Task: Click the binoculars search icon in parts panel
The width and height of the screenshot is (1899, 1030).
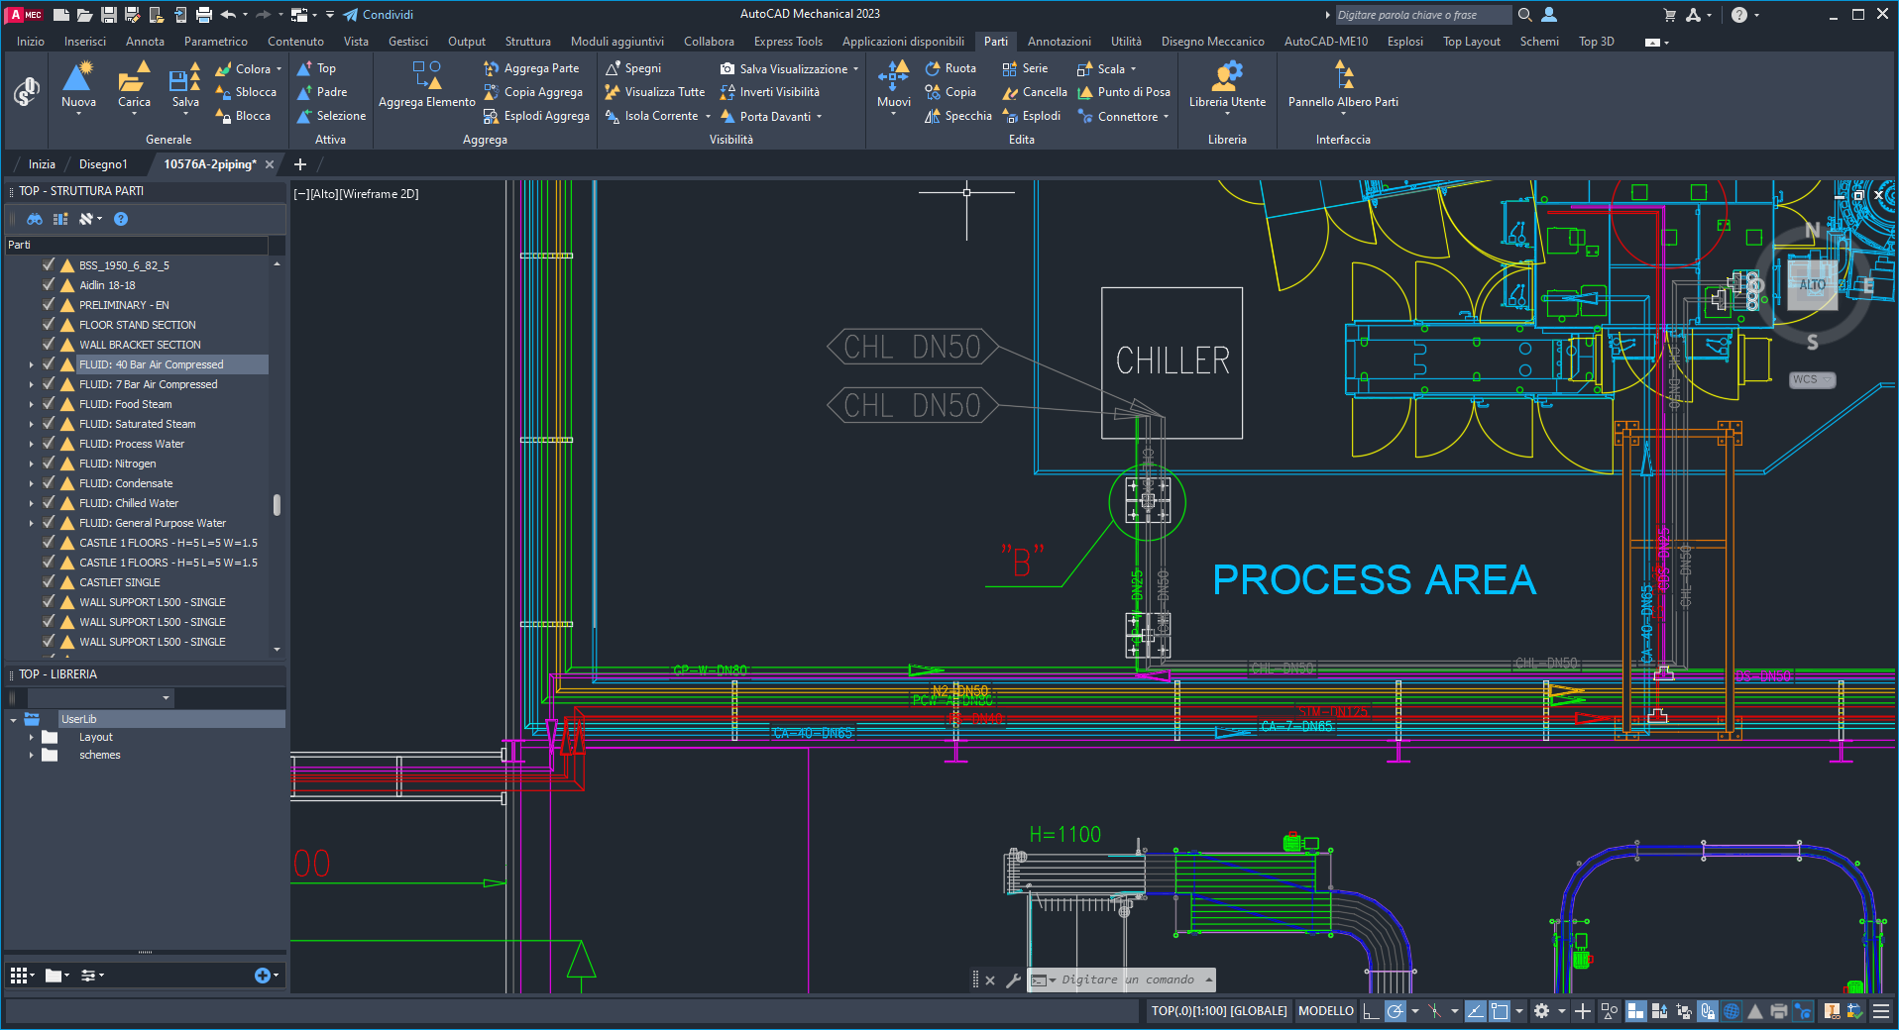Action: 35,219
